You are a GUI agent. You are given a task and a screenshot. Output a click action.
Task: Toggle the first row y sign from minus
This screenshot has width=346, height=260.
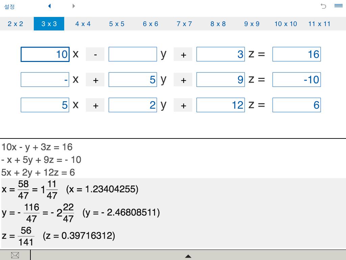[95, 54]
